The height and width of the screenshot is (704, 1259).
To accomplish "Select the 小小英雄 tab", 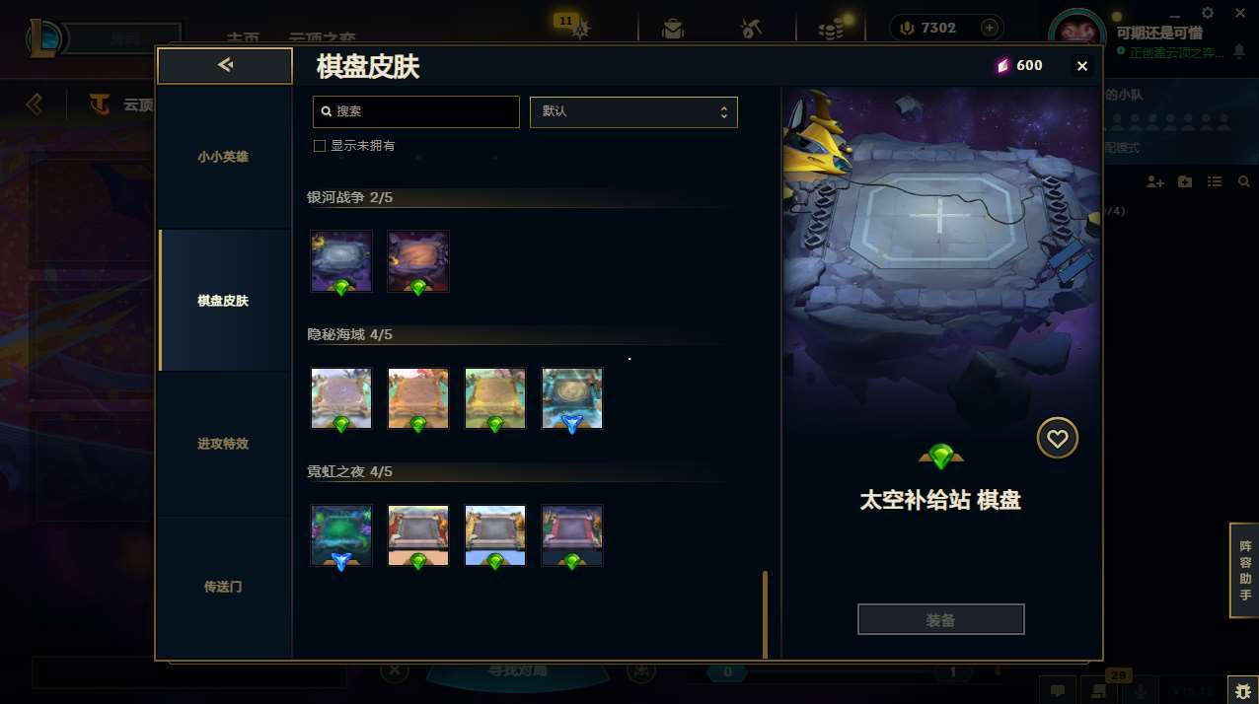I will 223,157.
